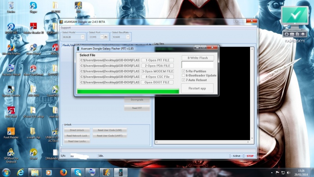Open the ASF desktop shortcut
The width and height of the screenshot is (314, 177).
[78, 7]
